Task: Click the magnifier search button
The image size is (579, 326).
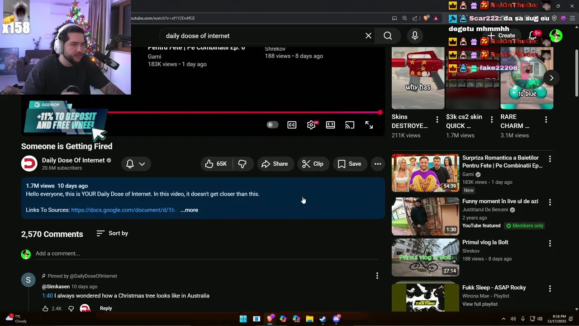Action: click(388, 36)
